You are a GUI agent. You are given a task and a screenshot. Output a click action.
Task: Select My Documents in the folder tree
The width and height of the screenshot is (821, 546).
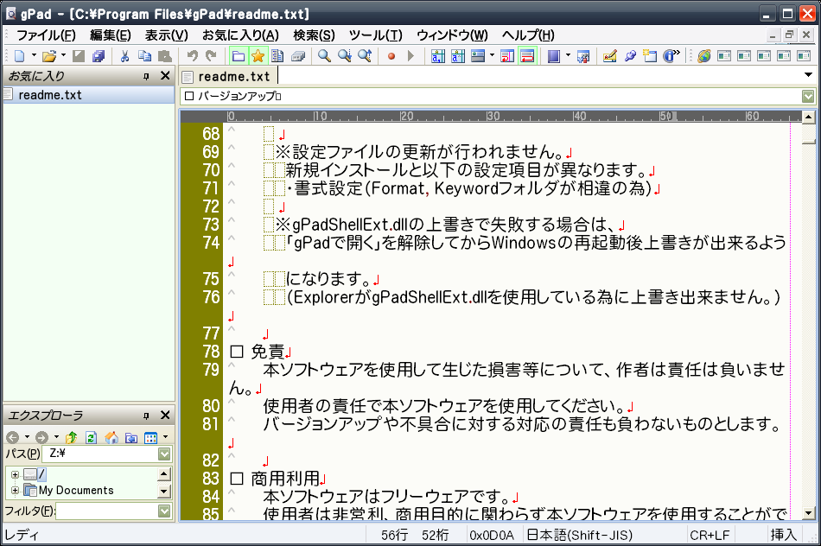click(x=76, y=490)
